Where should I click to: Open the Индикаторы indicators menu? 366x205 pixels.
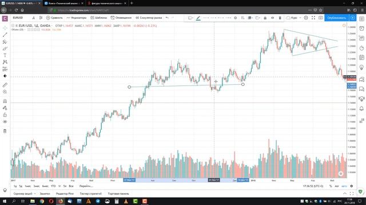coord(77,18)
